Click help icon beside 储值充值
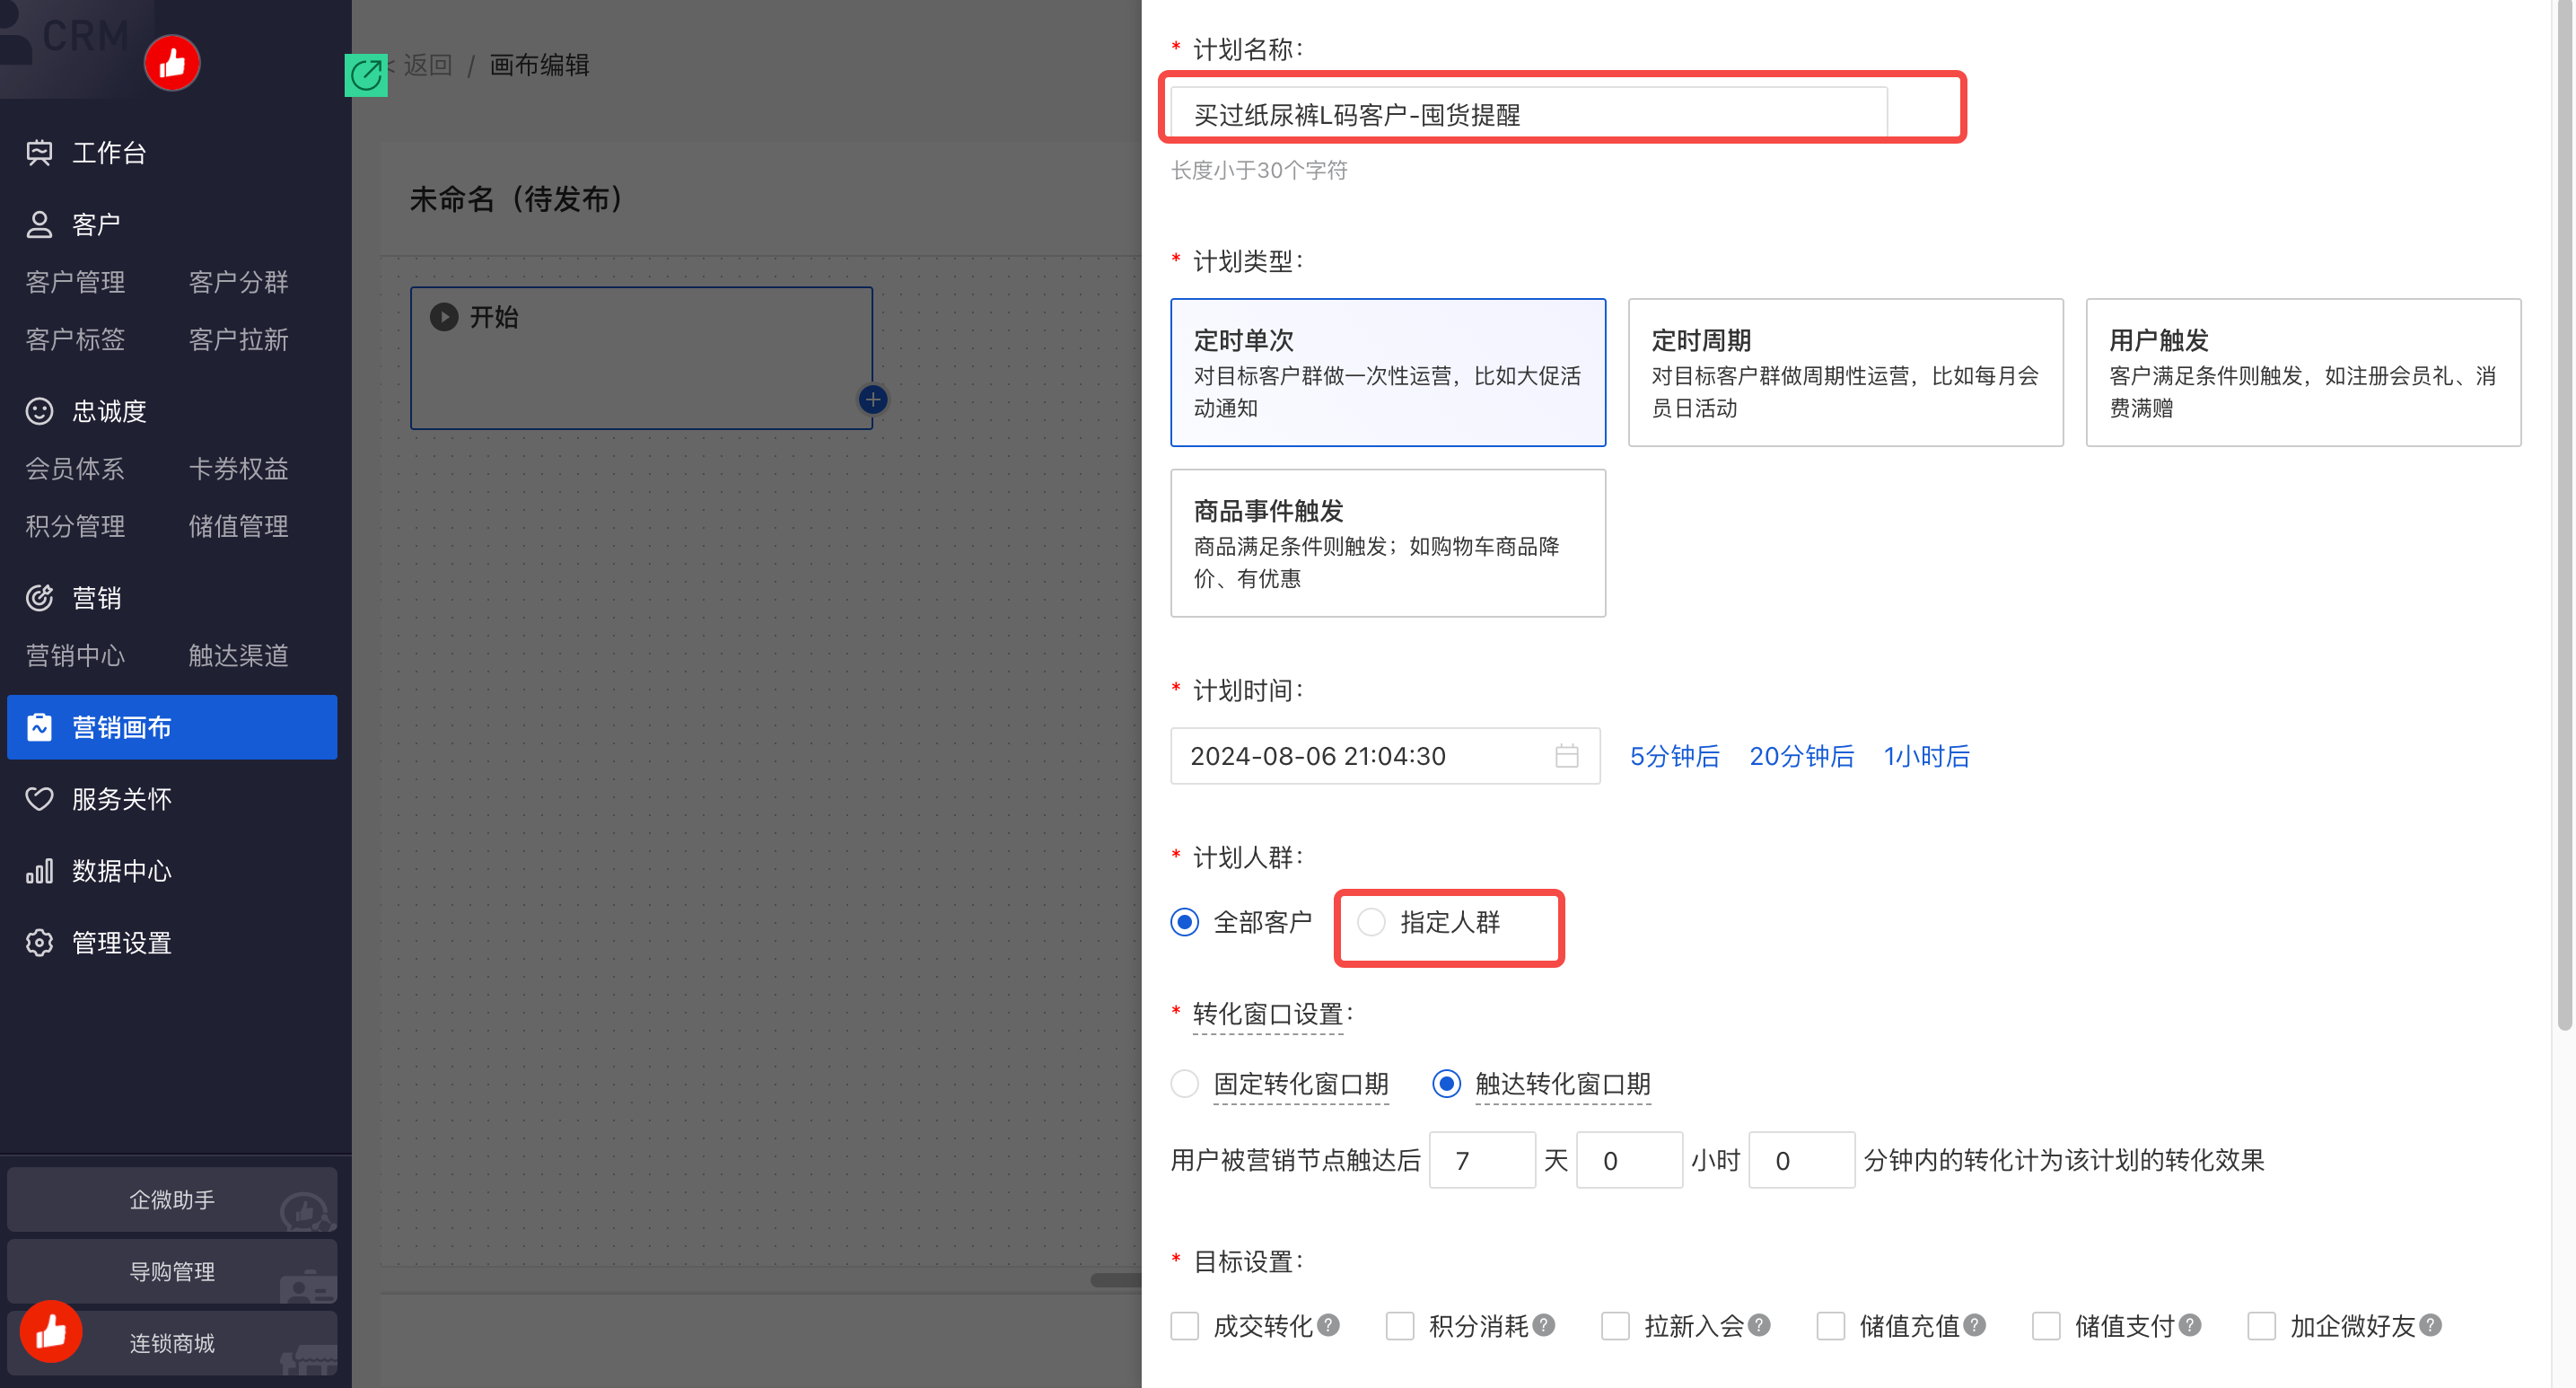The height and width of the screenshot is (1388, 2576). point(1974,1325)
